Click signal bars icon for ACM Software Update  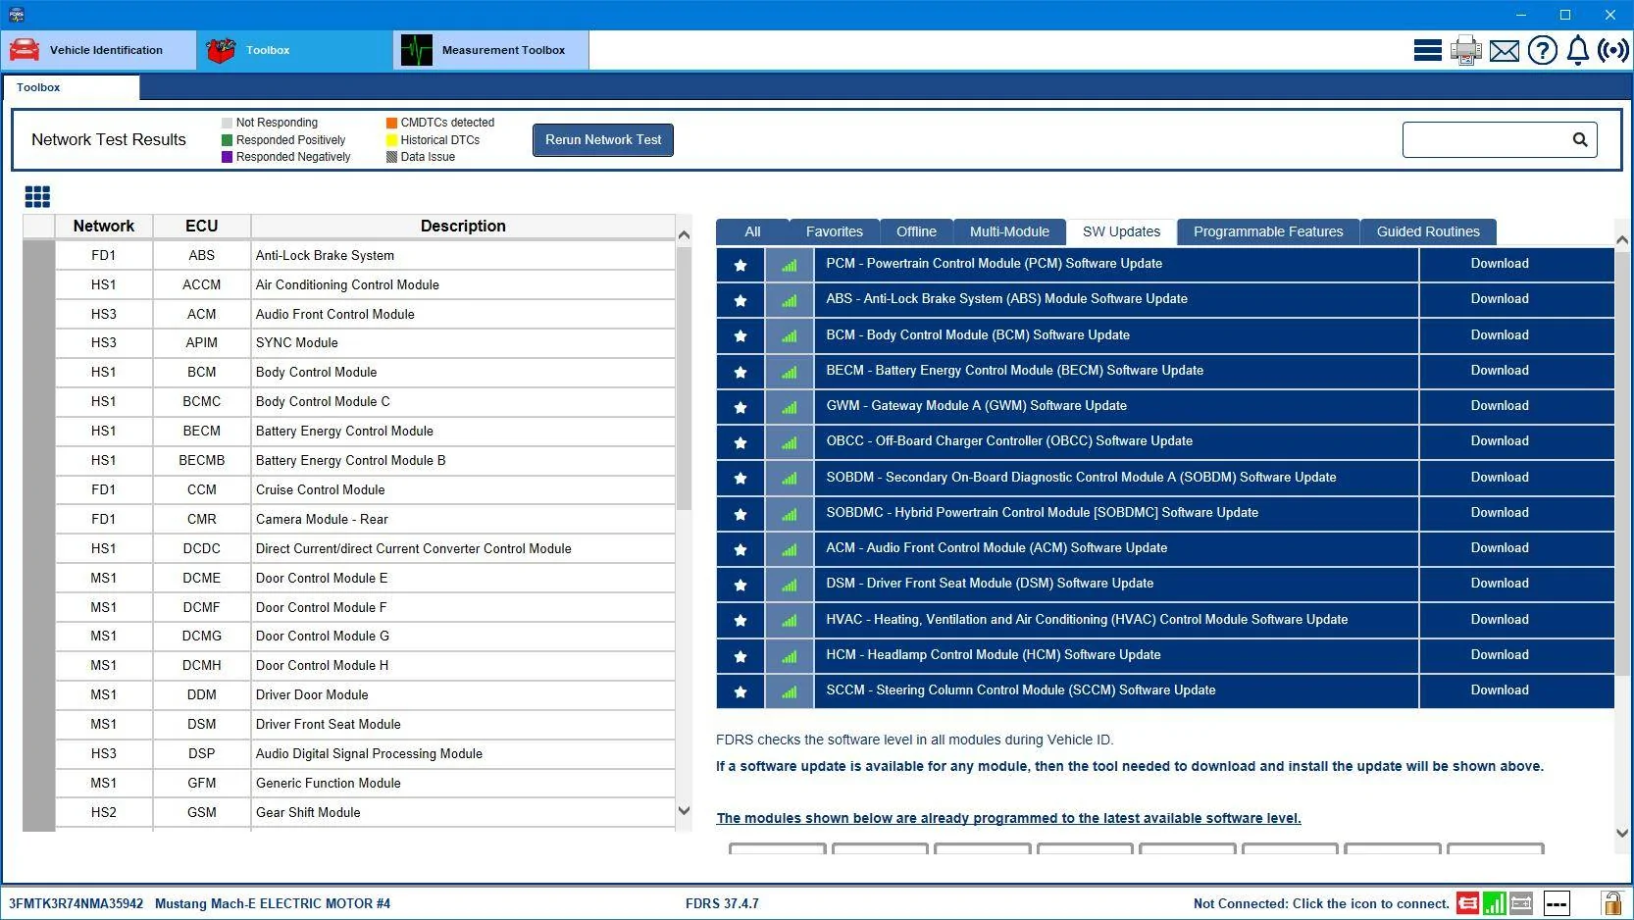point(790,549)
